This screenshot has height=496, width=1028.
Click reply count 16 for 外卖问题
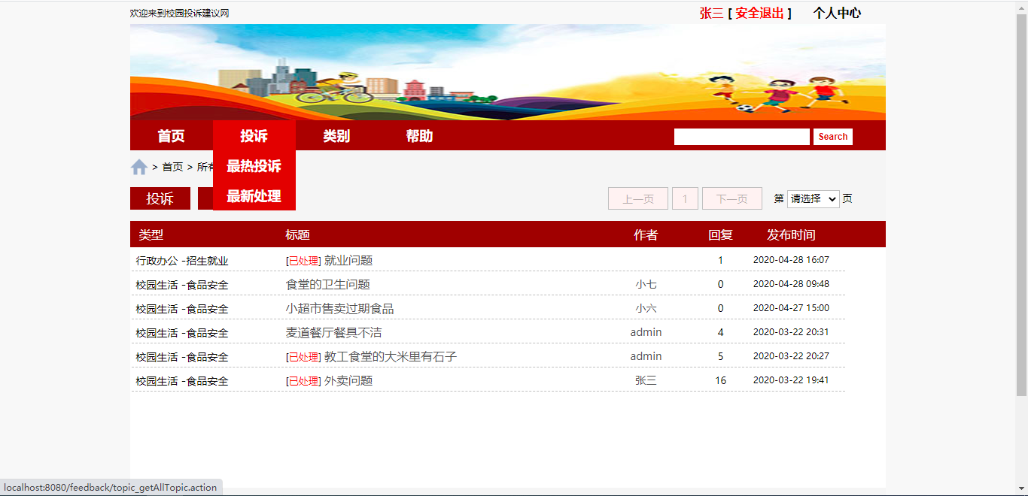point(720,381)
